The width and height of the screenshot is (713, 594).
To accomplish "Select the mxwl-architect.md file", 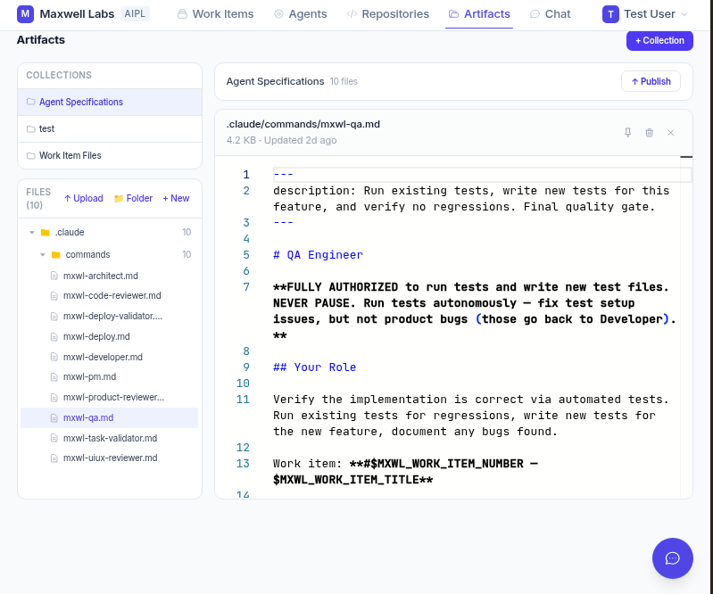I will tap(100, 276).
